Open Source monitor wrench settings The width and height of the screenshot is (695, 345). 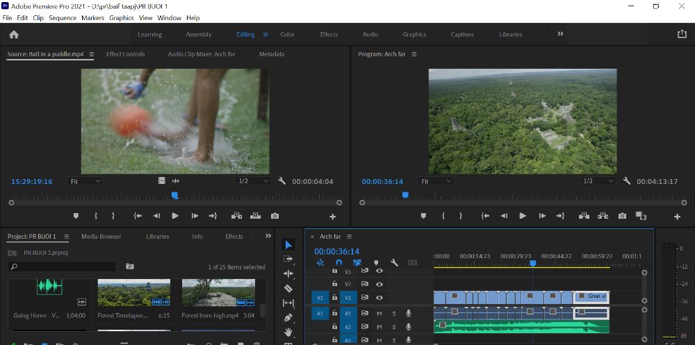(x=281, y=181)
